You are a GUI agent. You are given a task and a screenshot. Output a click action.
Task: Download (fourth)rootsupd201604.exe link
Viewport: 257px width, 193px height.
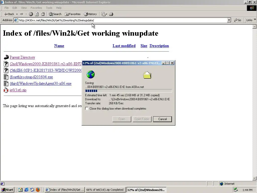31,77
